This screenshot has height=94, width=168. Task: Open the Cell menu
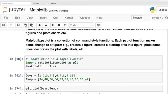[55, 18]
